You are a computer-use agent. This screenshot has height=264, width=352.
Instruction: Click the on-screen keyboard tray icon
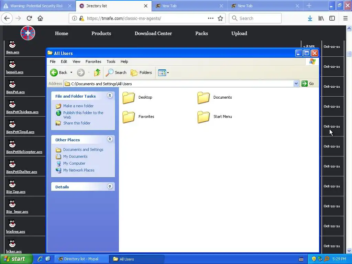(301, 259)
